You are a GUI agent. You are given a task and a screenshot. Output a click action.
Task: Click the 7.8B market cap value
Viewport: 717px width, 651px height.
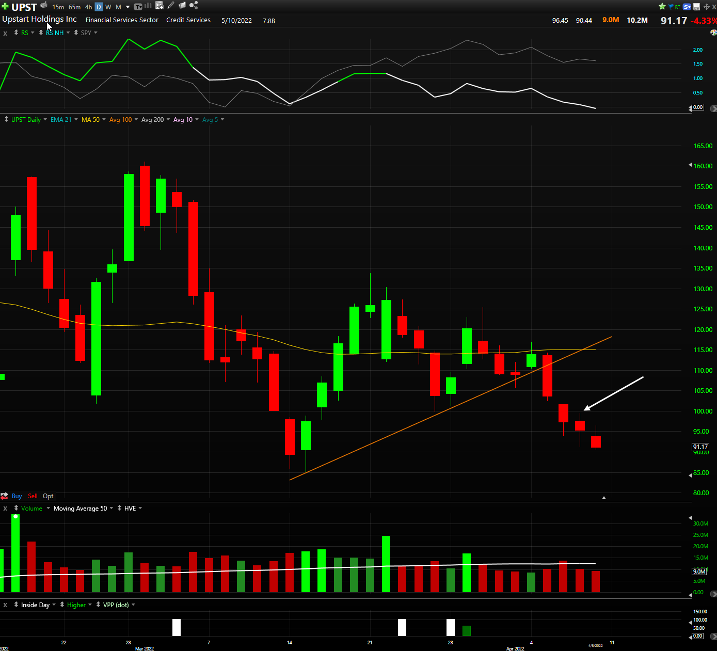point(269,21)
